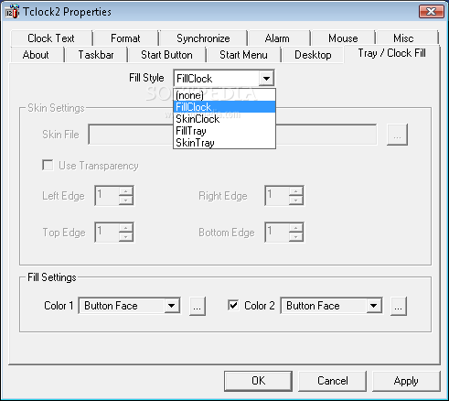Apply the current settings
This screenshot has height=401, width=449.
pos(406,381)
